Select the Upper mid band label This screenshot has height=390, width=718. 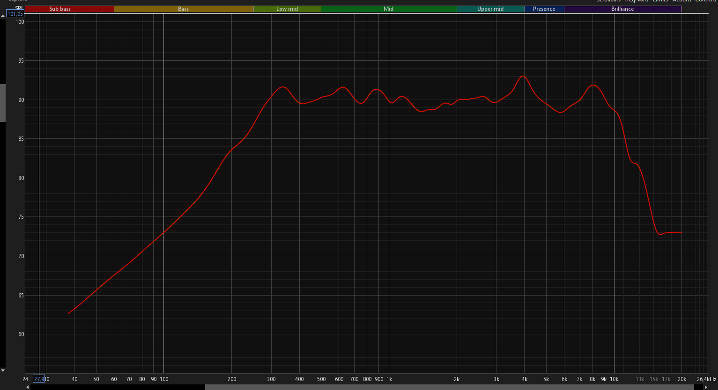tap(490, 9)
